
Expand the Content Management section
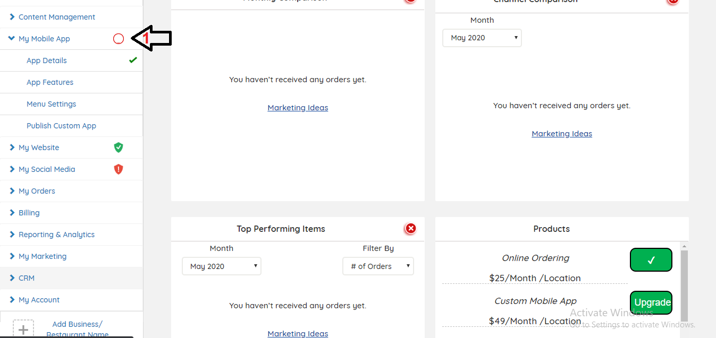pyautogui.click(x=56, y=17)
